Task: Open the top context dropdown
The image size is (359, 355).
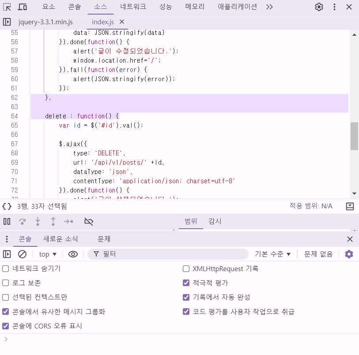Action: [48, 254]
